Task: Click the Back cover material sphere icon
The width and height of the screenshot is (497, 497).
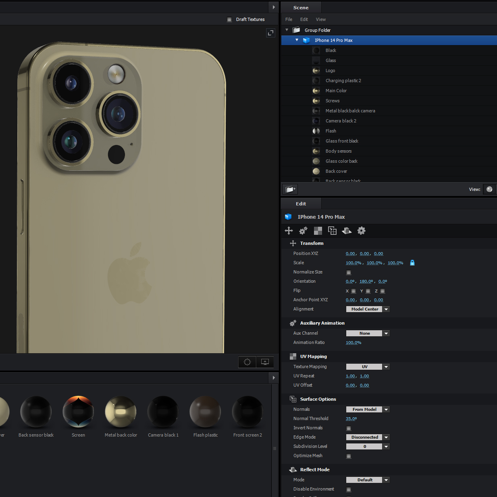Action: (316, 171)
